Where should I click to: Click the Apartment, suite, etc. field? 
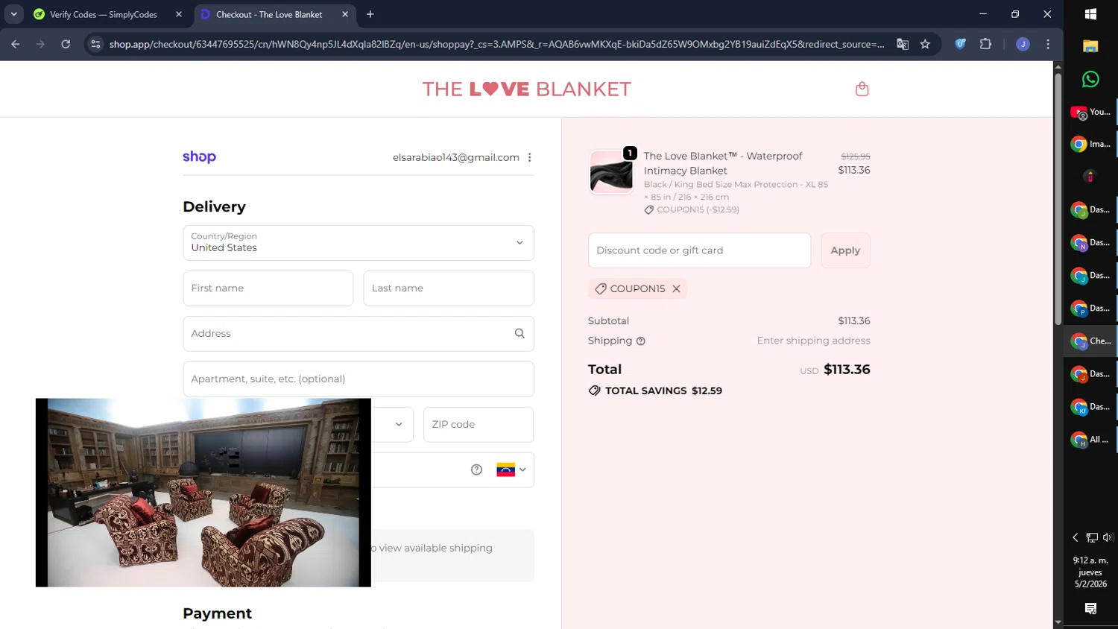point(359,379)
